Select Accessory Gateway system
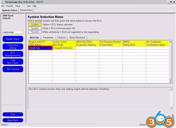The height and width of the screenshot is (128, 176). click(87, 45)
